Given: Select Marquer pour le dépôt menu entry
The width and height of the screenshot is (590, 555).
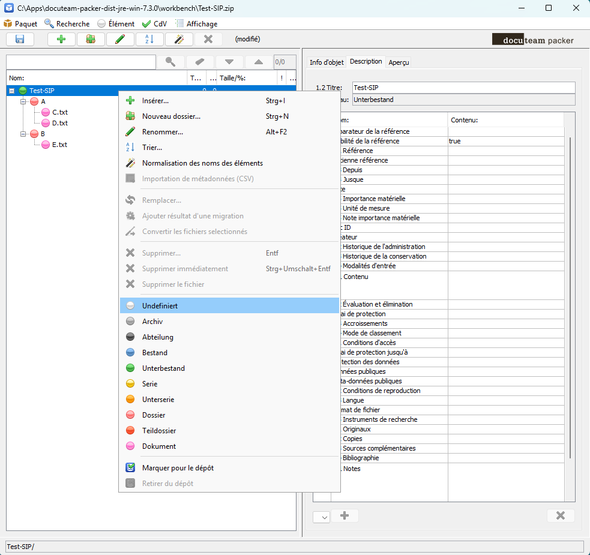Looking at the screenshot, I should [x=178, y=468].
